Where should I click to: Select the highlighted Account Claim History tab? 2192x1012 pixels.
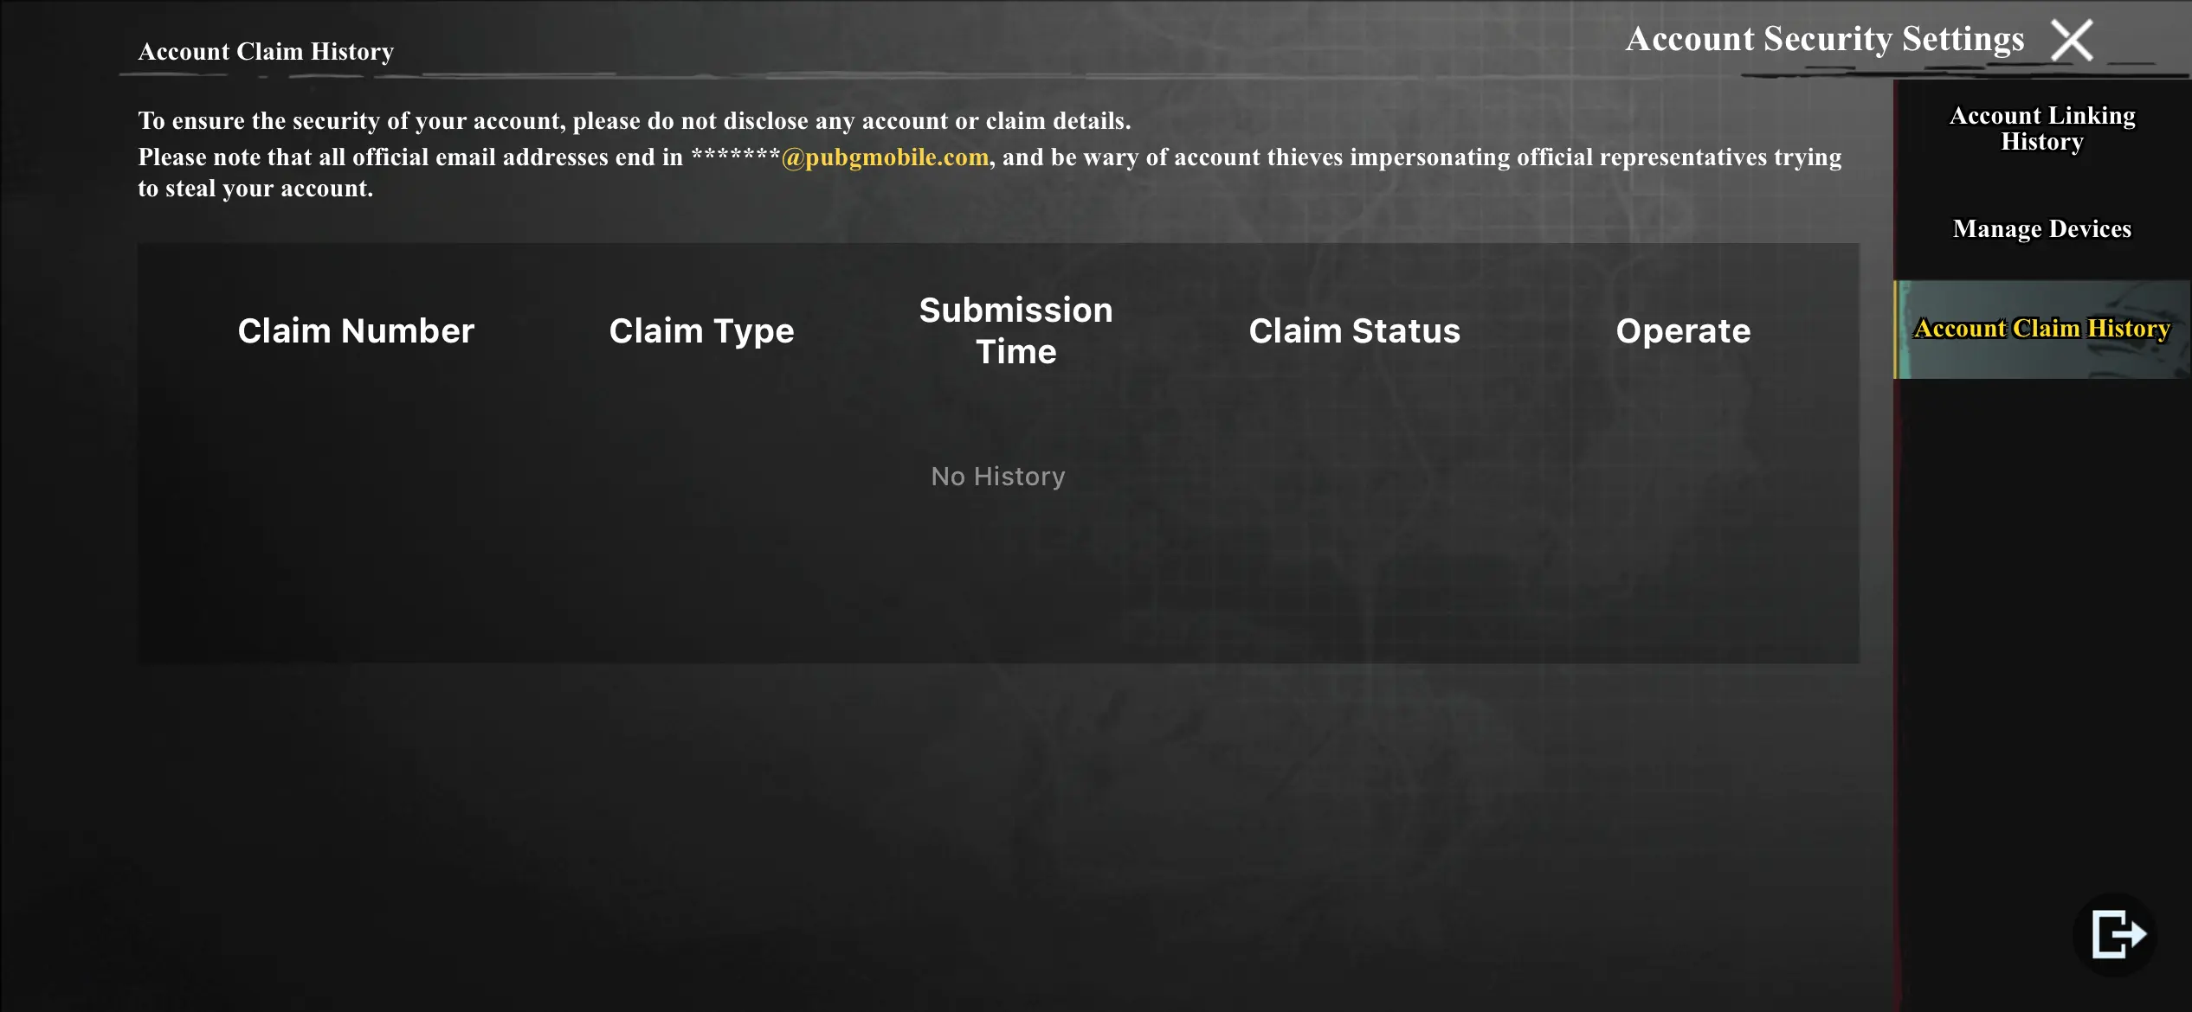(x=2041, y=329)
